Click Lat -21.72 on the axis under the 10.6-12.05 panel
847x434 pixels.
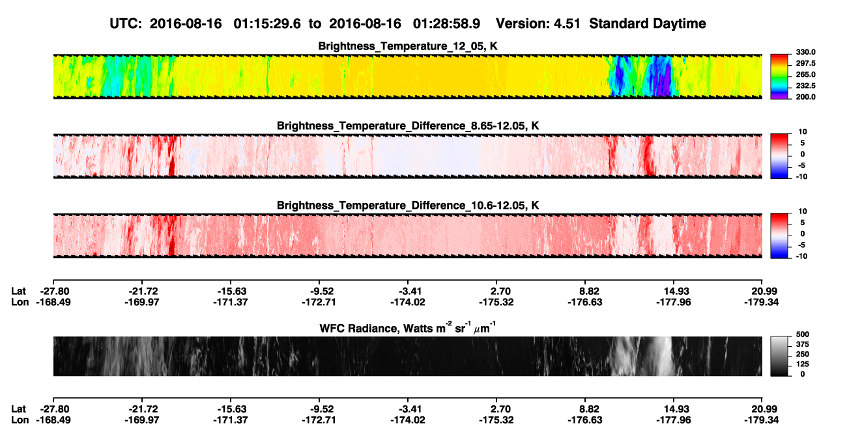point(141,292)
